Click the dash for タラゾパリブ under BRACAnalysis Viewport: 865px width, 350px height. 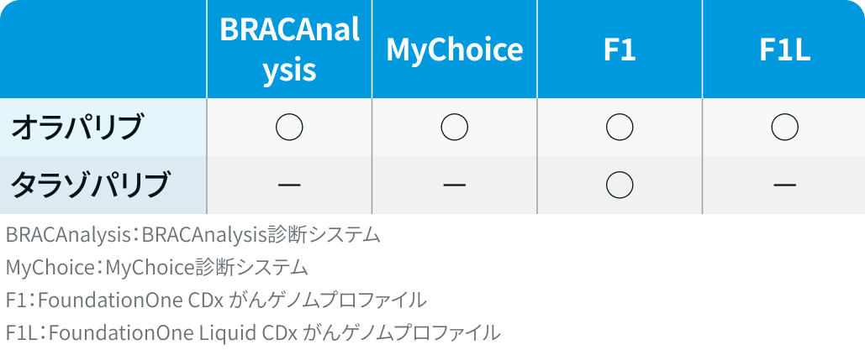pyautogui.click(x=289, y=185)
